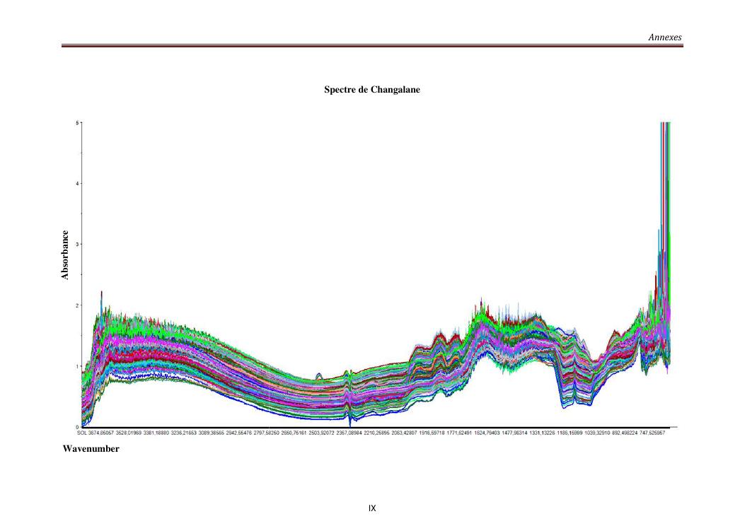745x526 pixels.
Task: Click the 'Wavenumber' x-axis label
Action: [86, 450]
